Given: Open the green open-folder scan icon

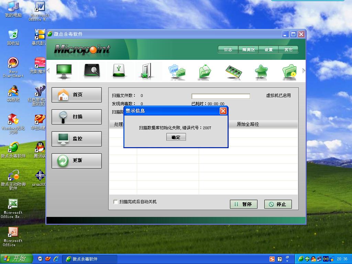Looking at the screenshot, I should (x=205, y=72).
